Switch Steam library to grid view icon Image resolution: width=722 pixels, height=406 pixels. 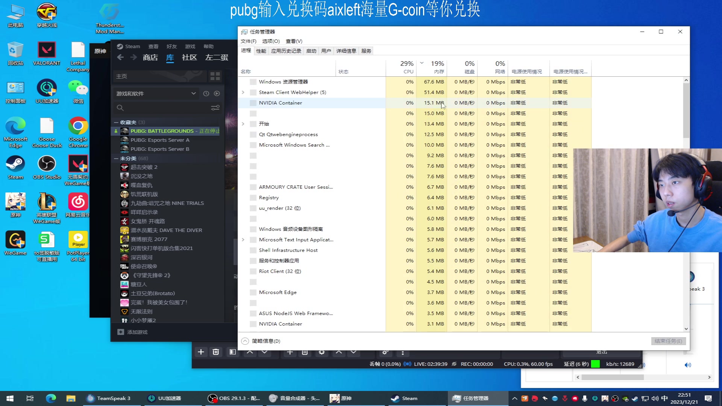[x=215, y=76]
